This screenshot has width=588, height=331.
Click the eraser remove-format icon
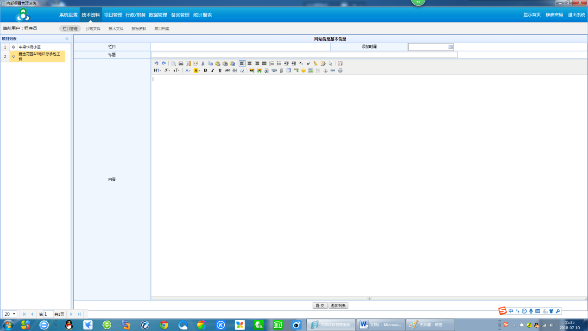[x=242, y=70]
